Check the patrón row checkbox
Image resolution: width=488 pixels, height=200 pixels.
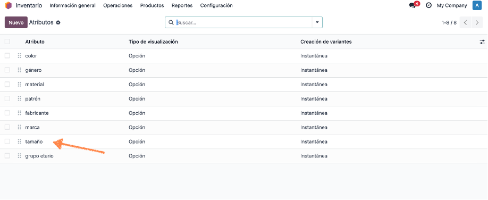click(x=7, y=99)
